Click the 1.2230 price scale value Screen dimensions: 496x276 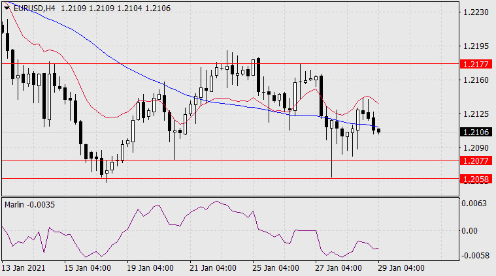point(476,12)
